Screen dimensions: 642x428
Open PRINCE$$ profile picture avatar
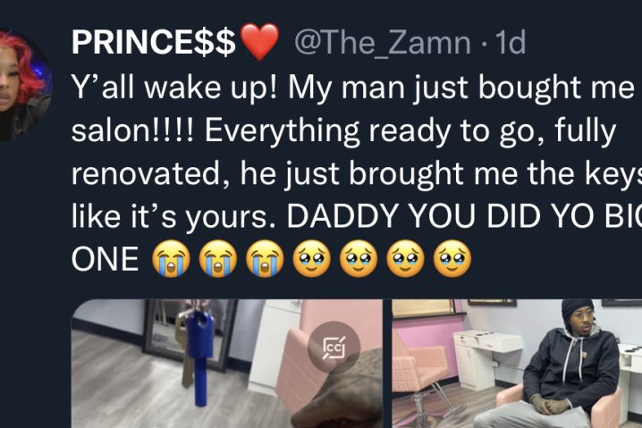click(x=25, y=85)
